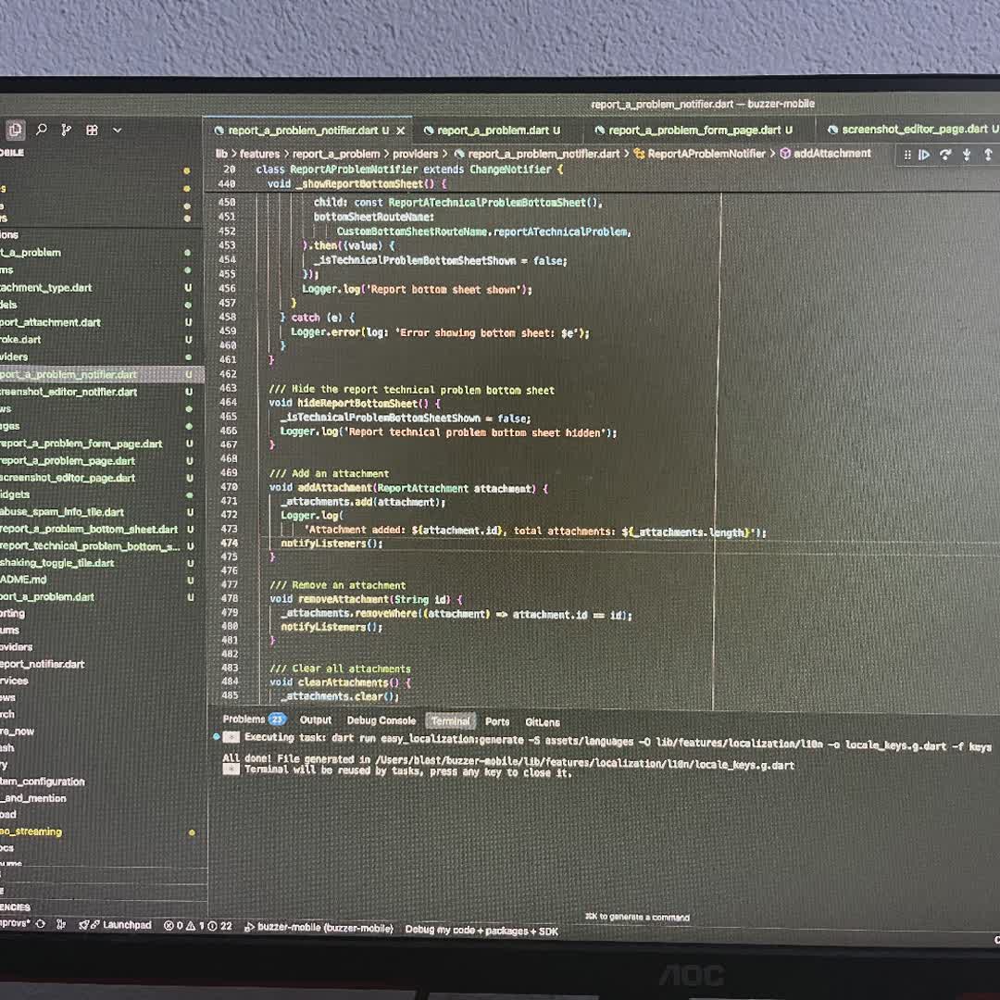
Task: Open screenshot_editor_notifier.dart in the file tree
Action: tap(102, 392)
